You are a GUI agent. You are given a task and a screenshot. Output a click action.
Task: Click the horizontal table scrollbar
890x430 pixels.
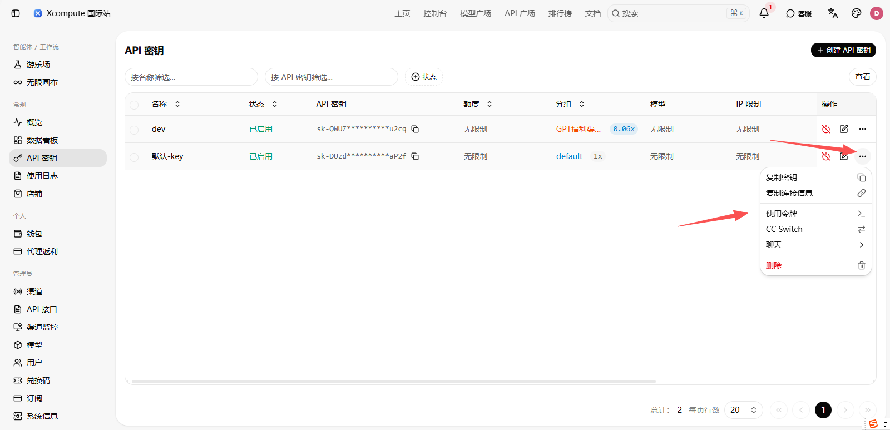[x=394, y=382]
